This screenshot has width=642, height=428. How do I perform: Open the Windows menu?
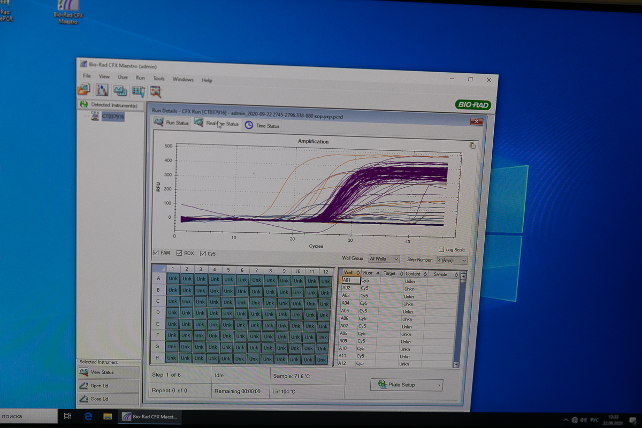pyautogui.click(x=183, y=79)
